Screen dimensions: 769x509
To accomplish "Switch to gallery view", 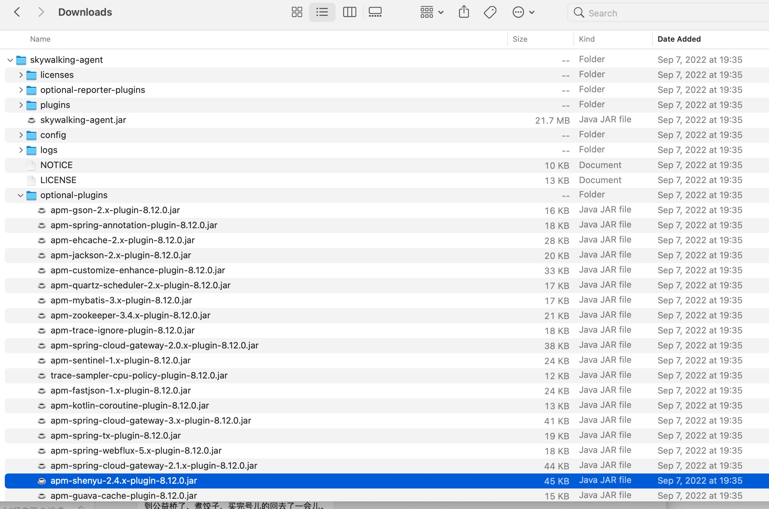I will [375, 12].
